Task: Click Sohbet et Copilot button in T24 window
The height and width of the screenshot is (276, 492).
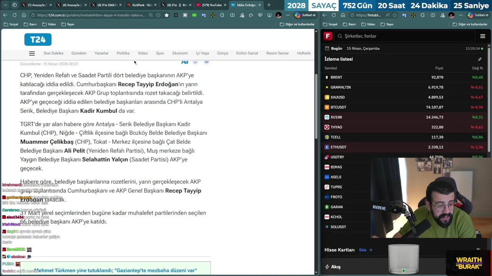Action: pyautogui.click(x=306, y=15)
